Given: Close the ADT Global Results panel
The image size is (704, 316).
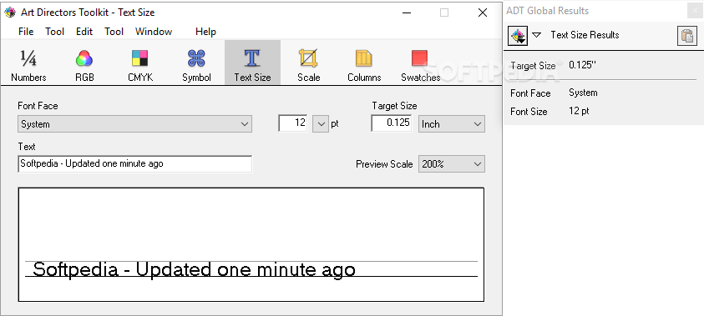Looking at the screenshot, I should (695, 11).
